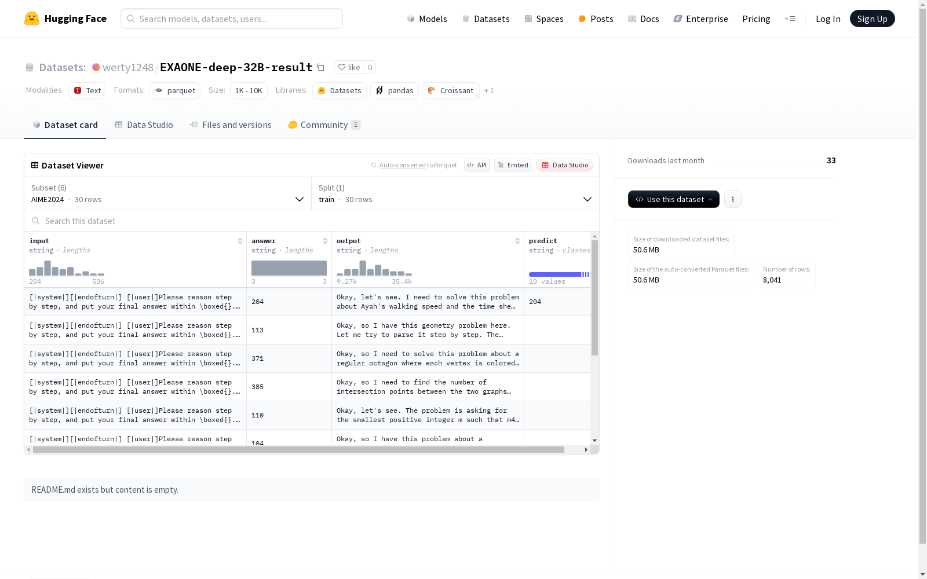Go to the Spaces page
This screenshot has height=579, width=927.
pos(543,19)
